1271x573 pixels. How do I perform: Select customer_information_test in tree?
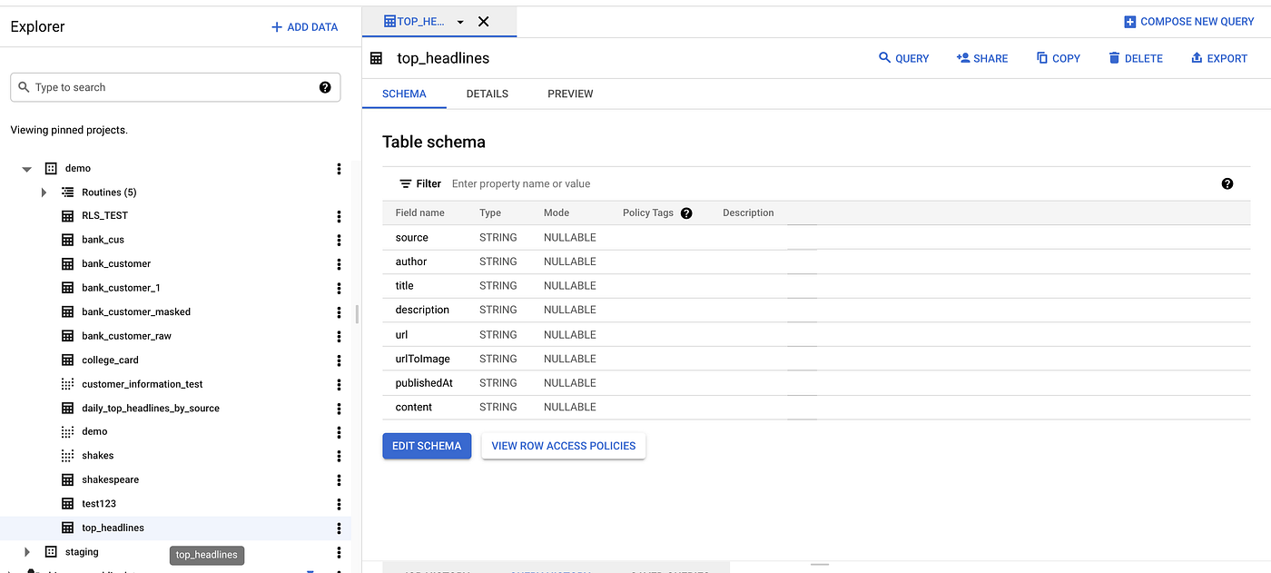pos(143,384)
